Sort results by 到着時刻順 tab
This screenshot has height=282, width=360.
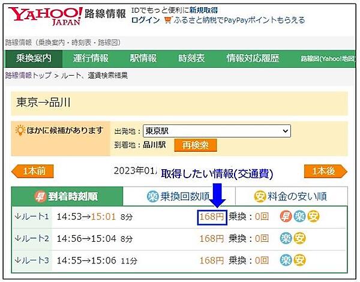tap(67, 197)
